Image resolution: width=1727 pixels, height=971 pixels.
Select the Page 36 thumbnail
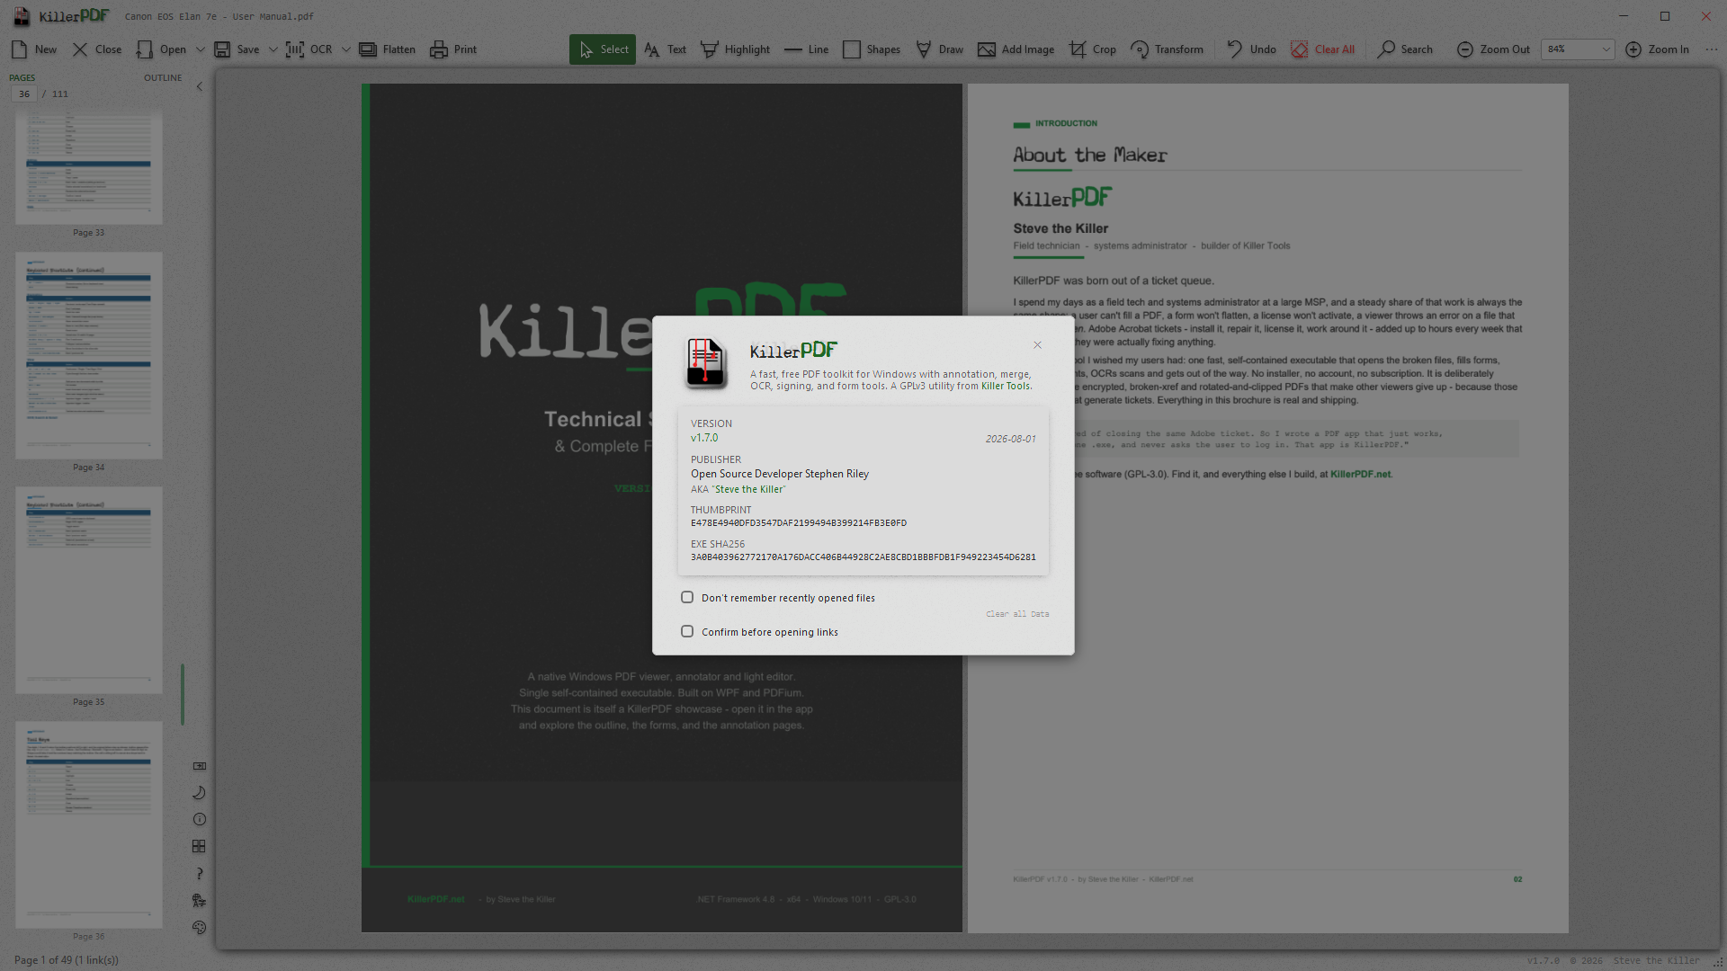coord(89,824)
